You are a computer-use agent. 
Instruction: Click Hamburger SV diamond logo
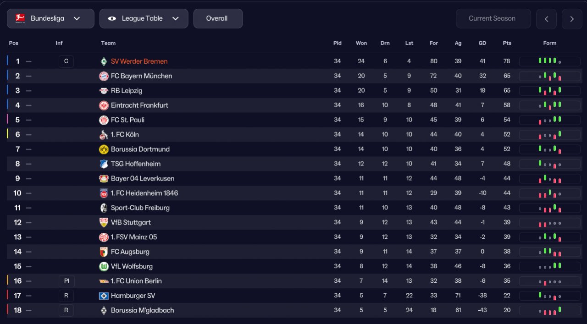coord(104,296)
